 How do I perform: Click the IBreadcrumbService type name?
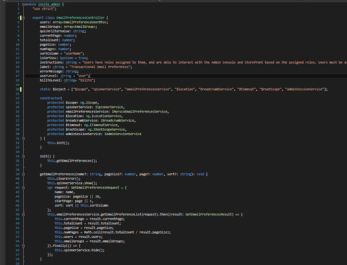tap(117, 120)
